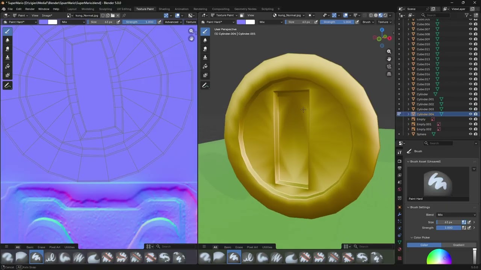The width and height of the screenshot is (481, 270).
Task: Disable Cube.014 in renders
Action: [476, 64]
